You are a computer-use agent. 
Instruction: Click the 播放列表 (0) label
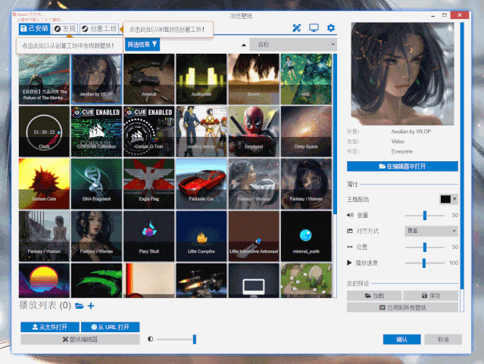[x=45, y=306]
